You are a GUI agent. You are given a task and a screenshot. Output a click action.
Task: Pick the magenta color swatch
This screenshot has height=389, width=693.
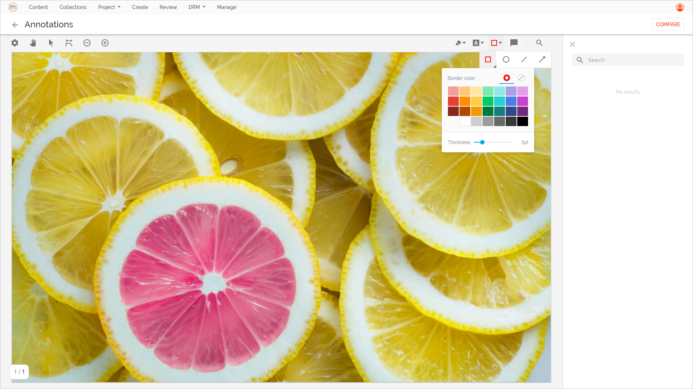coord(523,101)
